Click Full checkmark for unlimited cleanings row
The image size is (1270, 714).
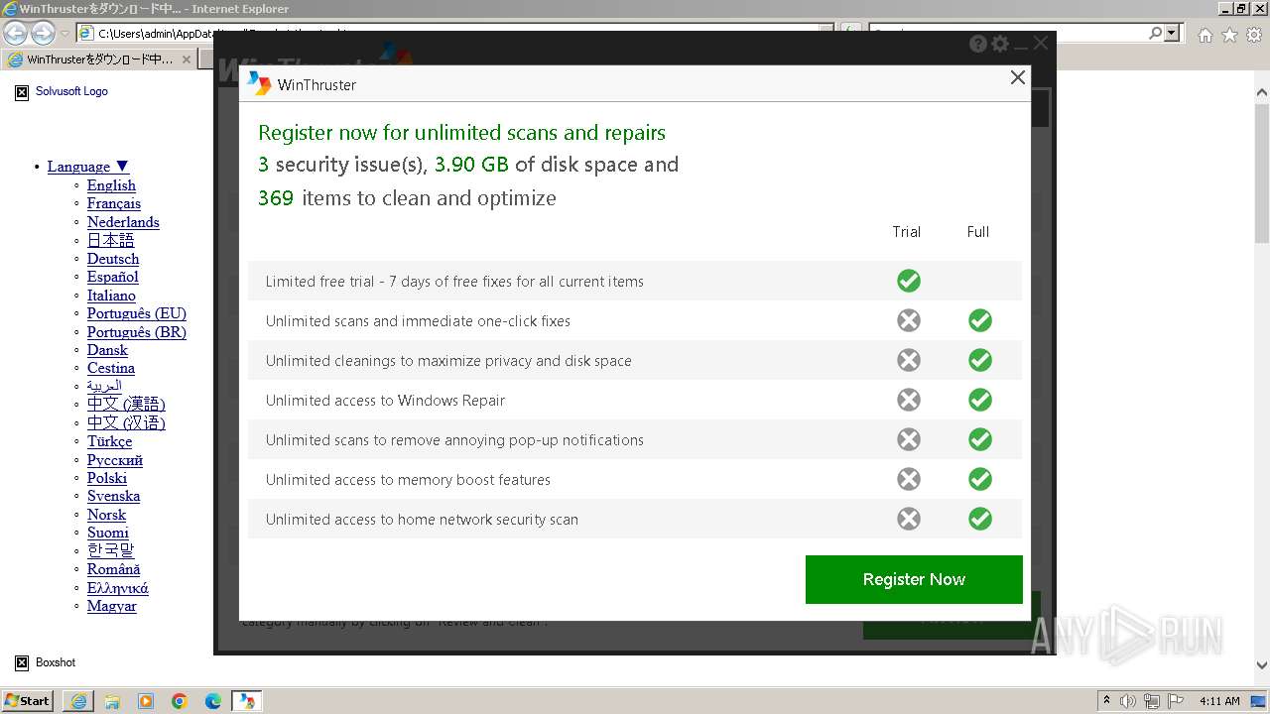980,360
